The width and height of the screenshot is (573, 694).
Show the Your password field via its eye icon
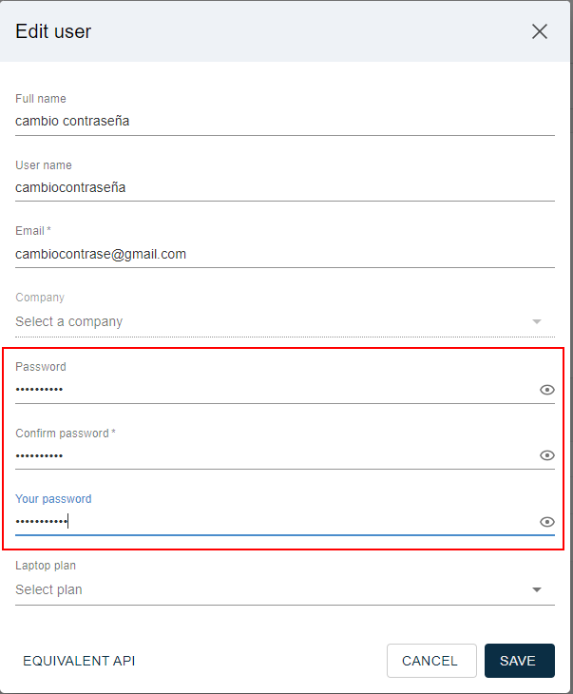click(547, 522)
